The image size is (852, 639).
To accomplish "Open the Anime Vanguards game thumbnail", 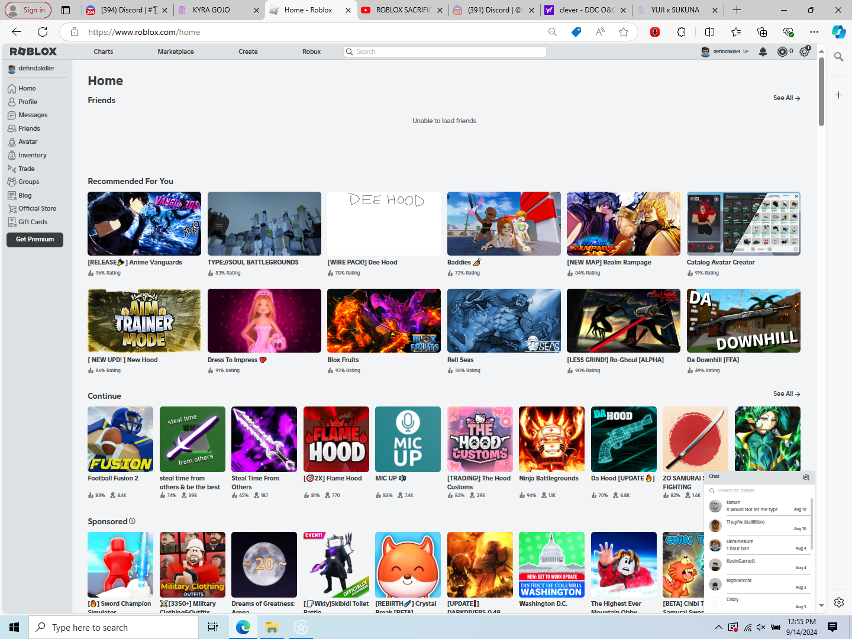I will click(144, 224).
